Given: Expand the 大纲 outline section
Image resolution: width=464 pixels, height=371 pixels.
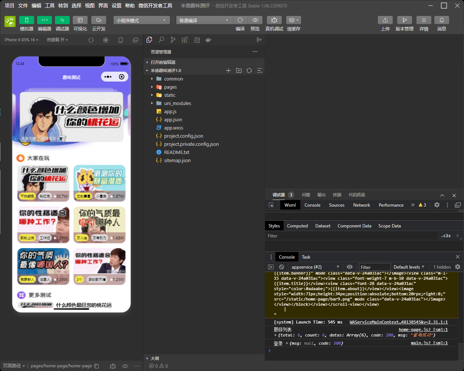Looking at the screenshot, I should point(204,358).
